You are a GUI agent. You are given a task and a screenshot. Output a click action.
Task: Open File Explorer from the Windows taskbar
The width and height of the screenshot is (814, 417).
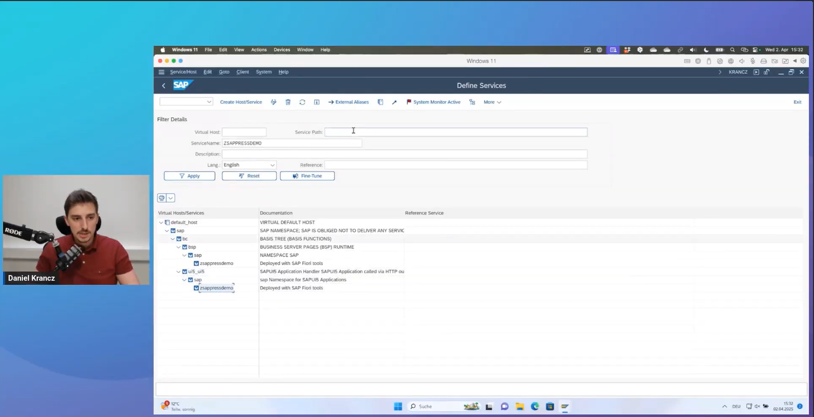click(519, 406)
